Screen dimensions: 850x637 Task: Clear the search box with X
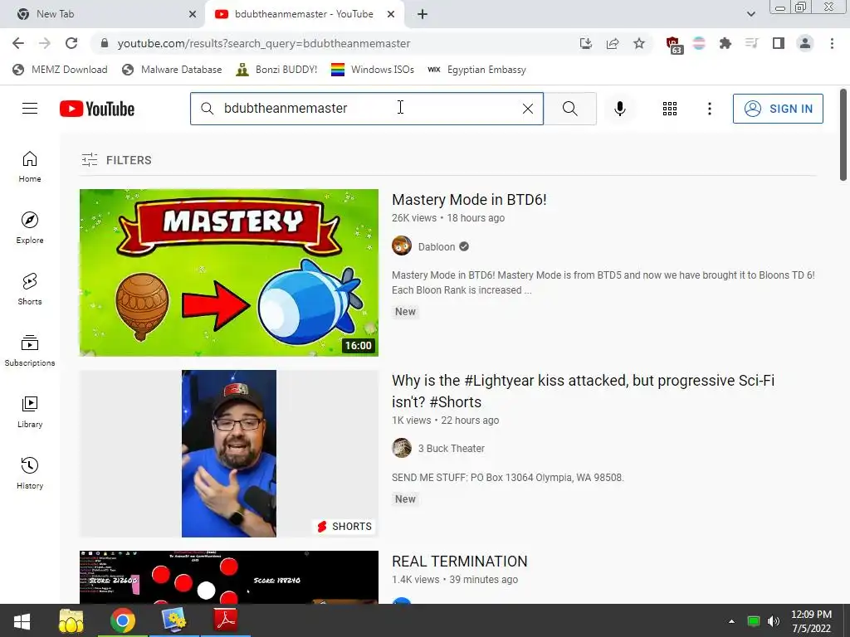point(527,109)
